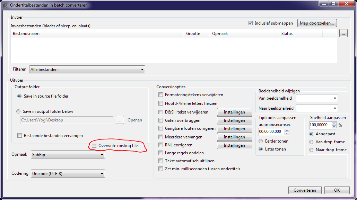Select "Save in output folder below"
This screenshot has height=200, width=357.
(18, 111)
